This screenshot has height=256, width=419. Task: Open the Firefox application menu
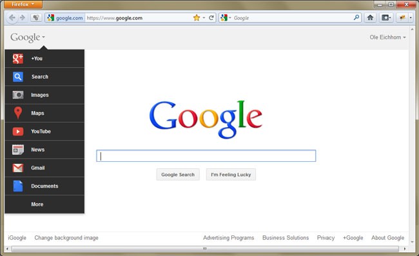[x=23, y=4]
